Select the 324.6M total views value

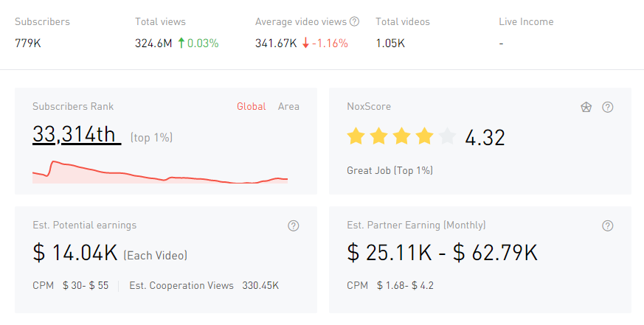click(x=153, y=43)
